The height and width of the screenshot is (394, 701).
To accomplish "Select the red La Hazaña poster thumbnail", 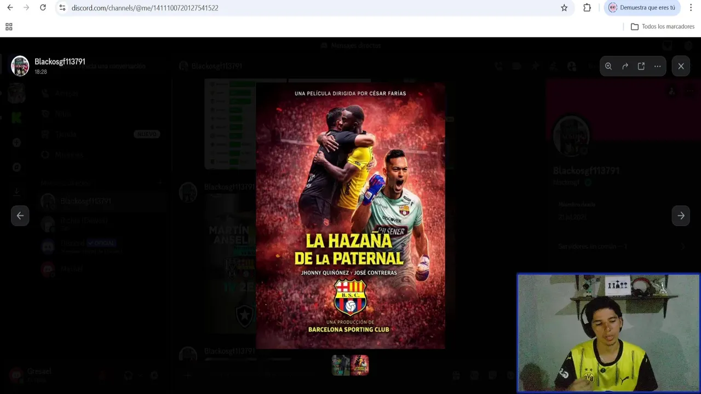I will (360, 365).
